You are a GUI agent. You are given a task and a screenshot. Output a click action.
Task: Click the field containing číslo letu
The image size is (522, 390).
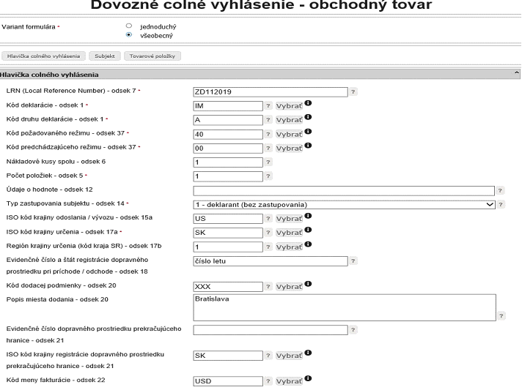271,261
